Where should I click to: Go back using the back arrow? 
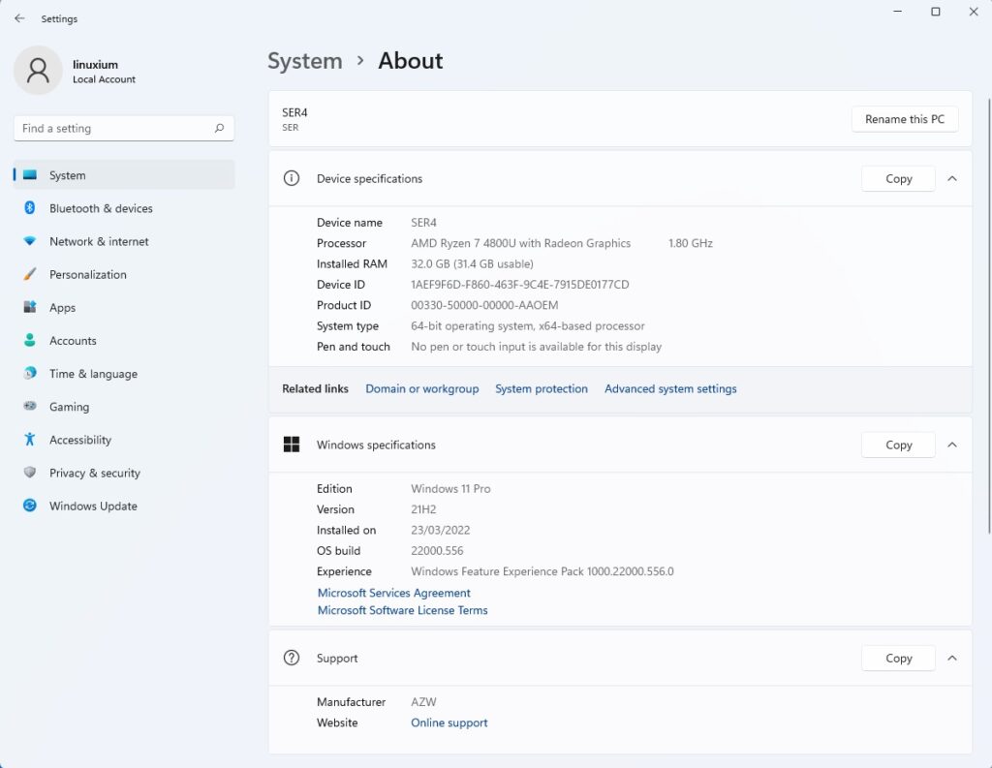19,18
